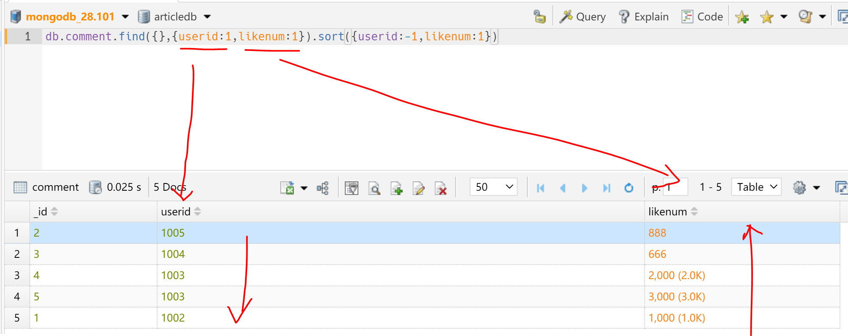Image resolution: width=848 pixels, height=336 pixels.
Task: Click the Explain button
Action: pyautogui.click(x=644, y=17)
